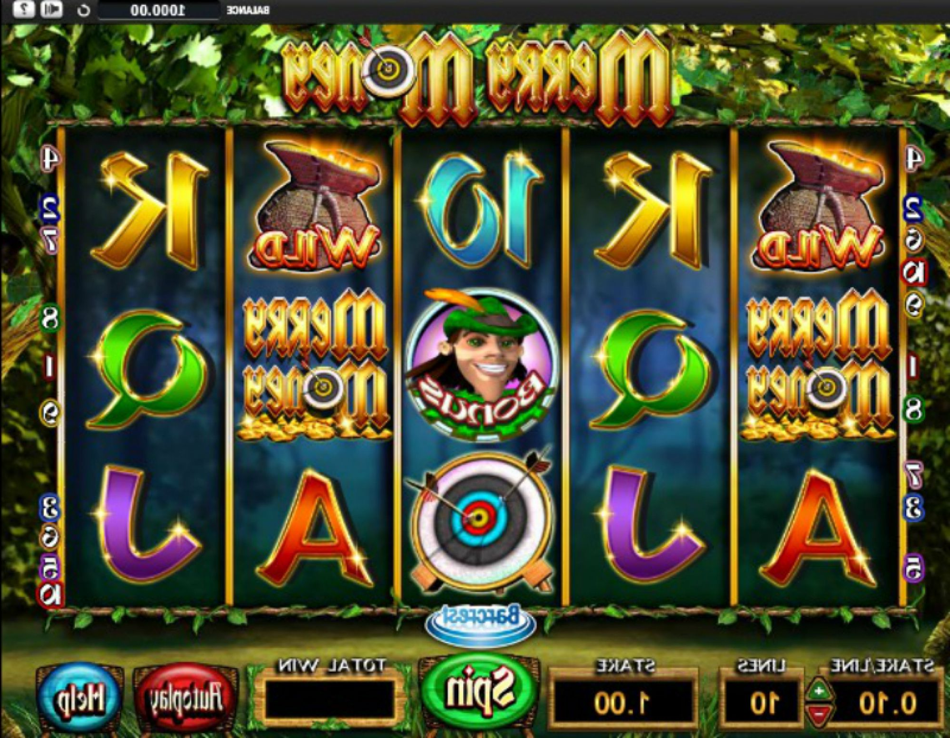Click the balance field showing 1000.00
The image size is (950, 738).
coord(158,10)
